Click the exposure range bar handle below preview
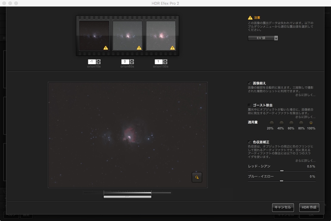331x221 pixels. tap(127, 197)
